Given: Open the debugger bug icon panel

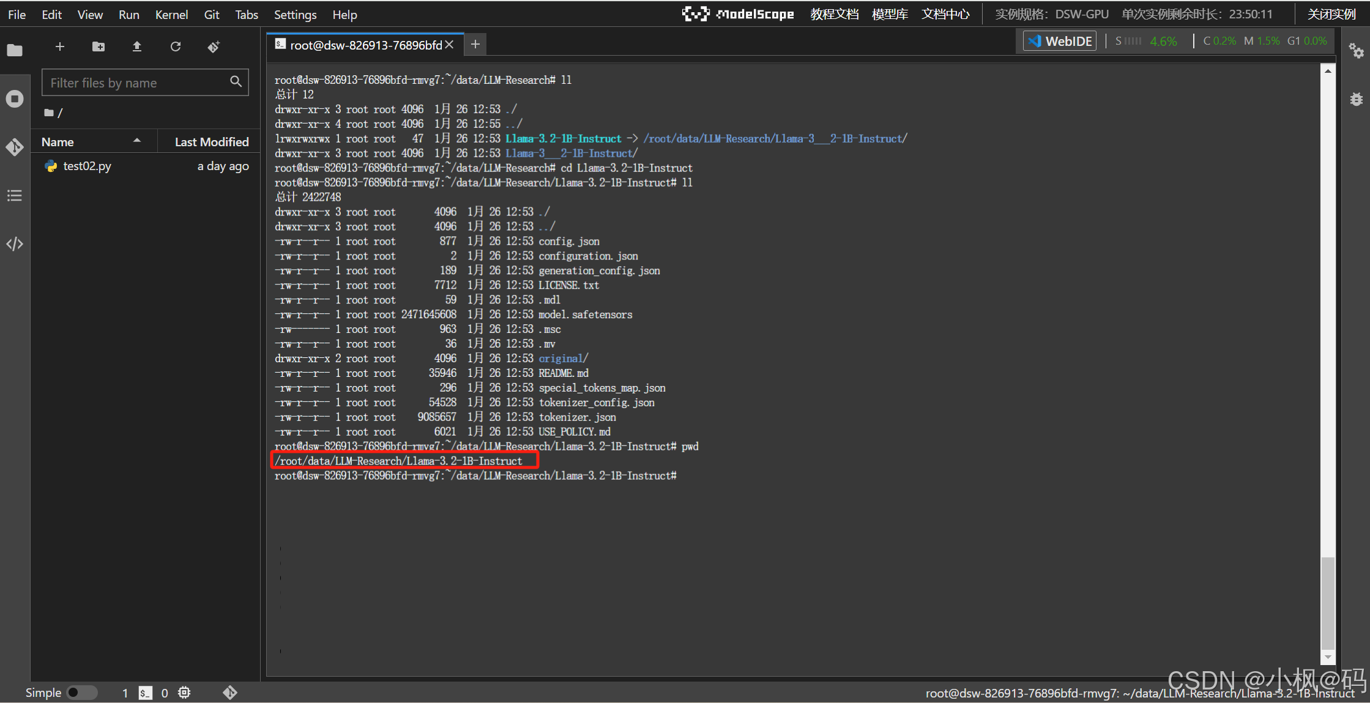Looking at the screenshot, I should (x=1356, y=99).
